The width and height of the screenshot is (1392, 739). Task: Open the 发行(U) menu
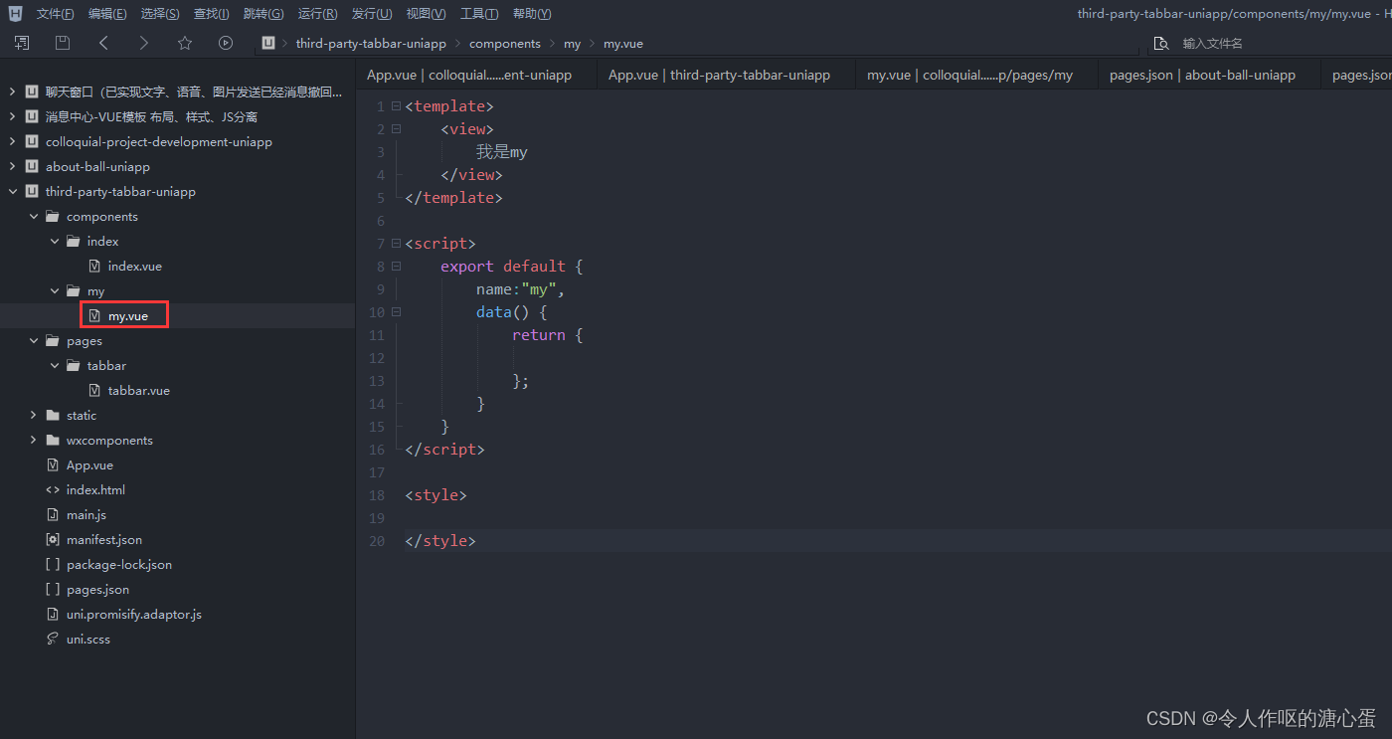pos(371,14)
